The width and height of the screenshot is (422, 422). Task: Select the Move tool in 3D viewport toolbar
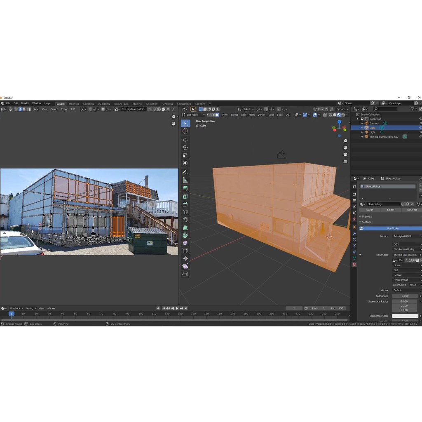[x=185, y=140]
